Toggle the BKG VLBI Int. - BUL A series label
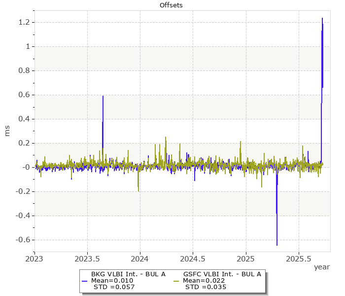The width and height of the screenshot is (345, 296). 128,274
